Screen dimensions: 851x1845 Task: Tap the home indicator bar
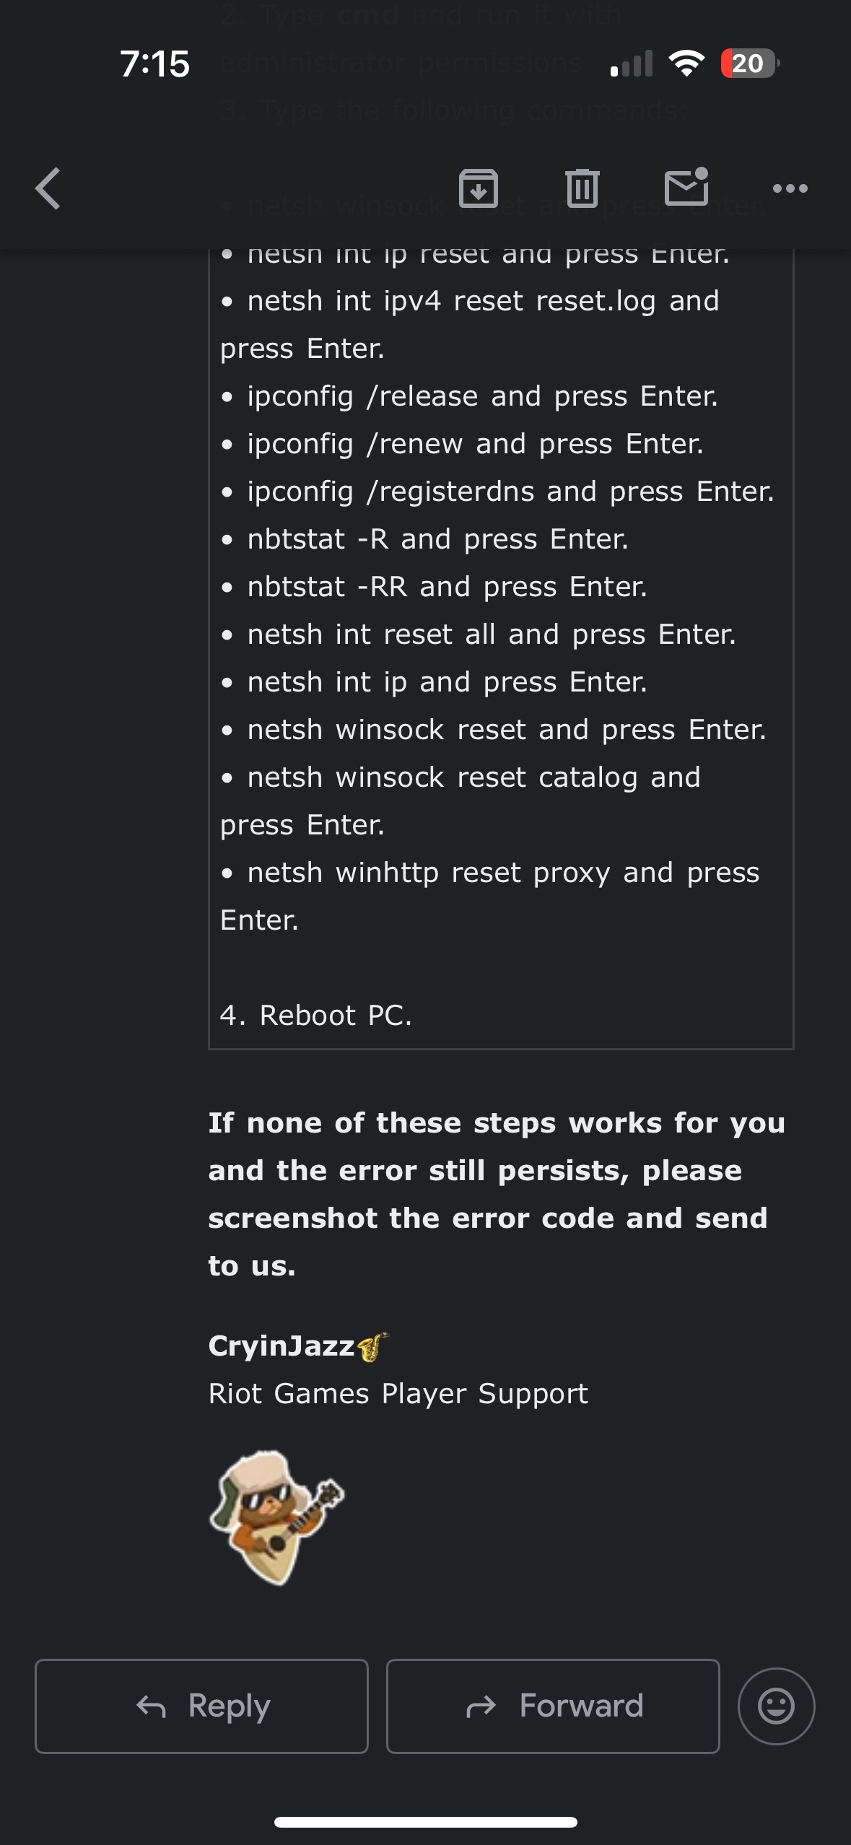pyautogui.click(x=425, y=1822)
